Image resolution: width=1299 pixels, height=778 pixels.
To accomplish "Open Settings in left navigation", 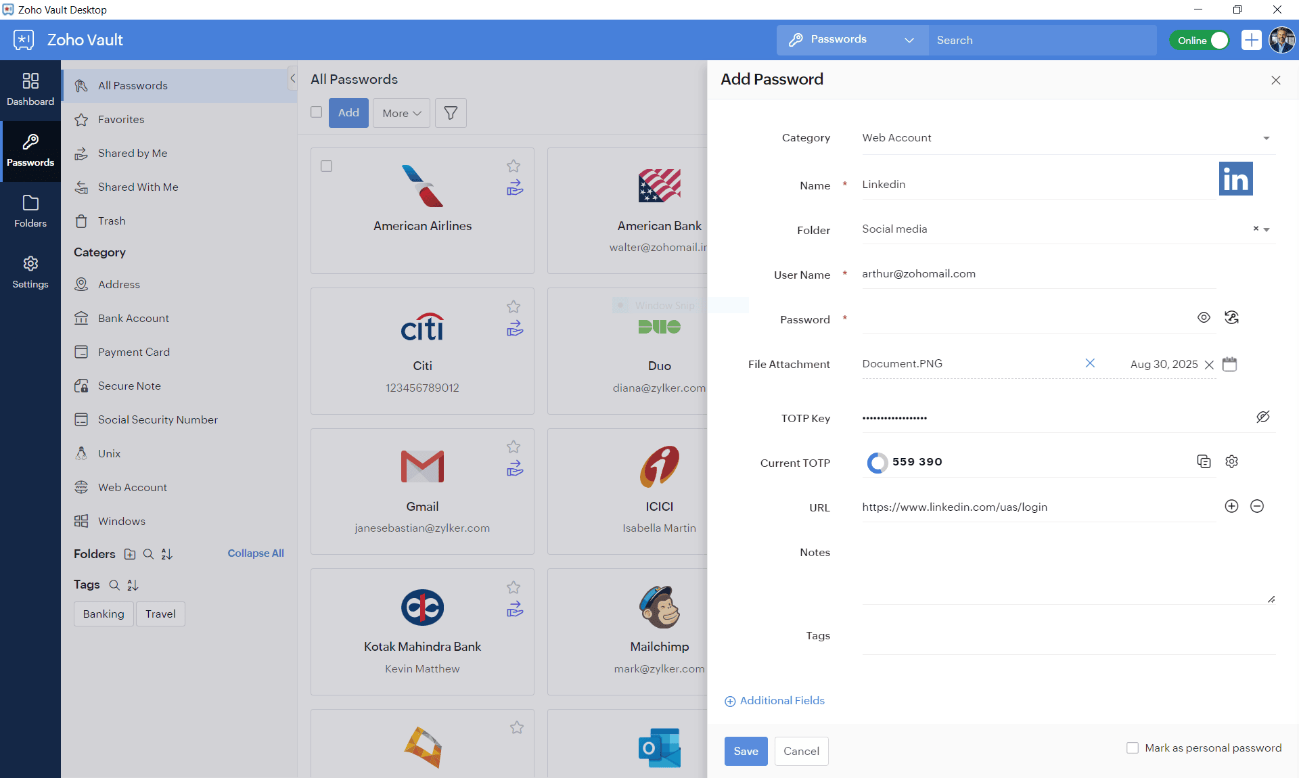I will pyautogui.click(x=30, y=273).
